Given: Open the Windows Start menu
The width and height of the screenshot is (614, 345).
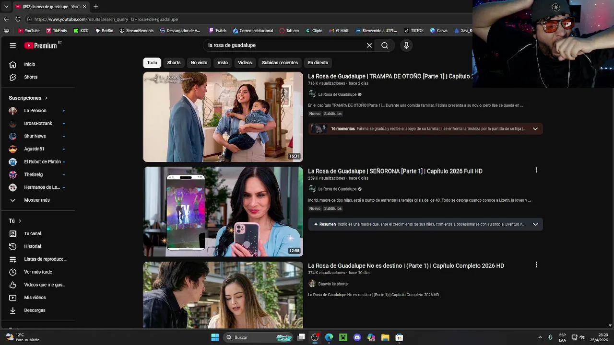Looking at the screenshot, I should click(215, 337).
